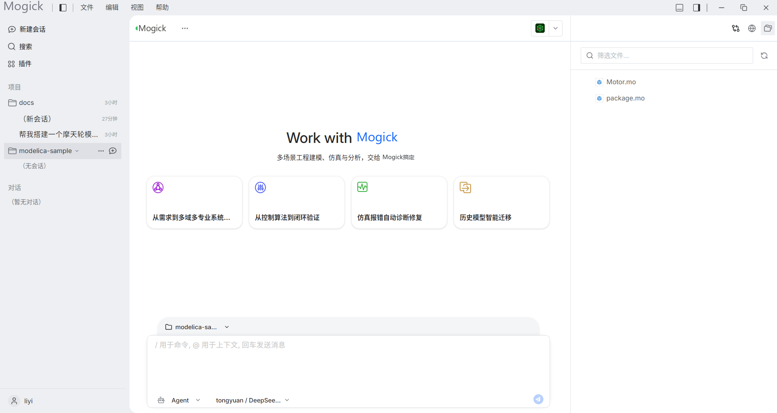
Task: Open the (新会话) session under docs
Action: (63, 119)
